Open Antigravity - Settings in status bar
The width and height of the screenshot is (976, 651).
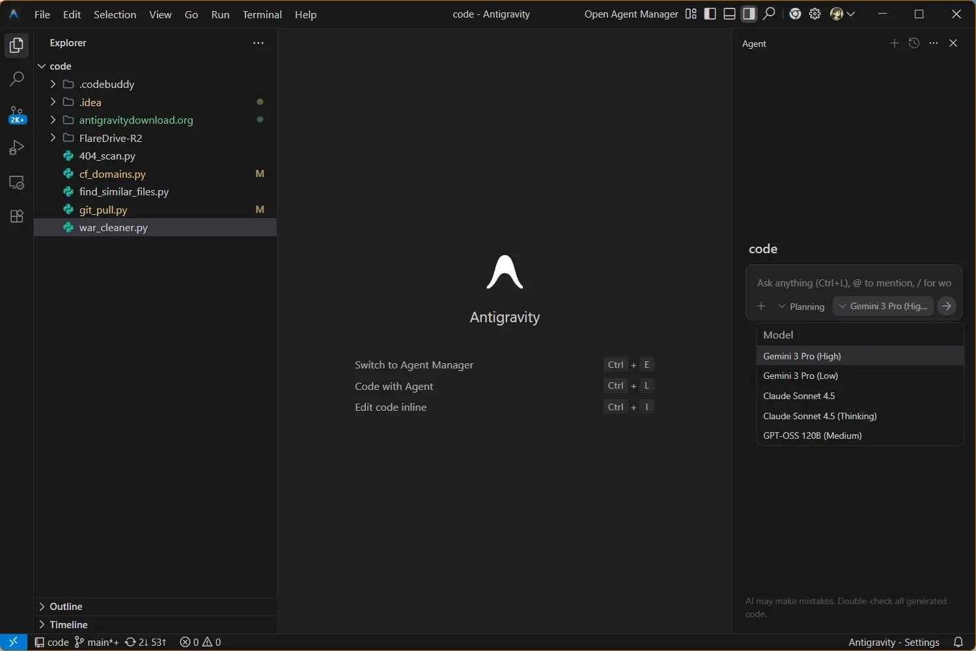894,642
